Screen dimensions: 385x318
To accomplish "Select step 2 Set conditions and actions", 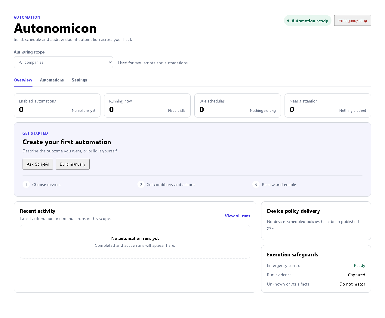I will click(166, 185).
